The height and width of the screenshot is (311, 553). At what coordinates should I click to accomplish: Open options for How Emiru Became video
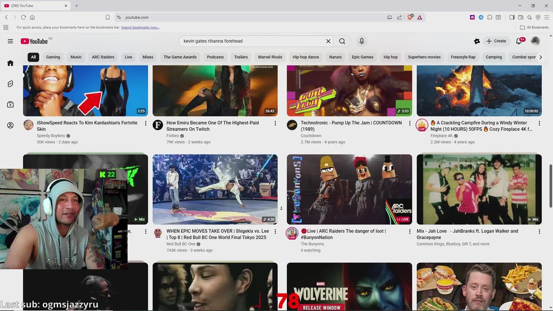275,124
